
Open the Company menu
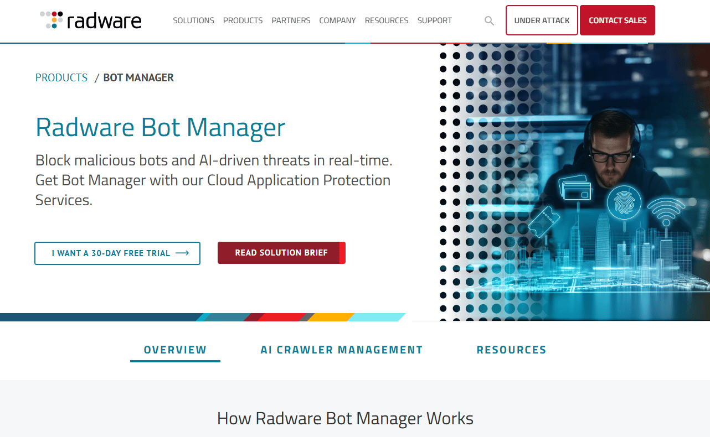[x=337, y=20]
